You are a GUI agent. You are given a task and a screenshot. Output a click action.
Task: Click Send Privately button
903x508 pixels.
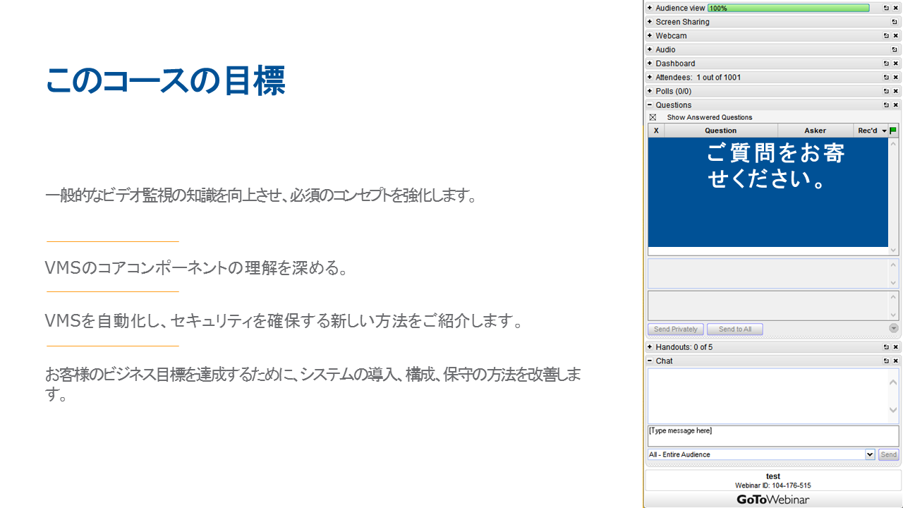(676, 329)
